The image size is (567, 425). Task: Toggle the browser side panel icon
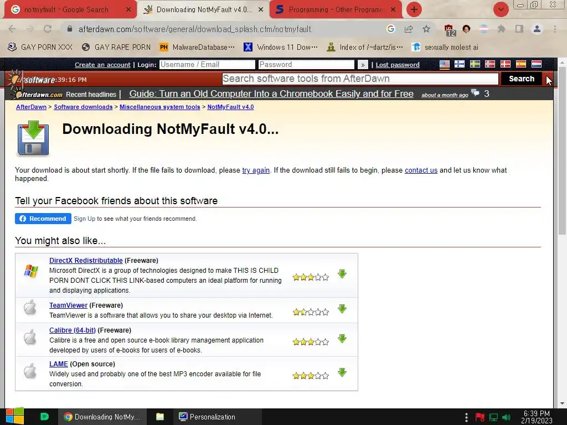(x=519, y=29)
